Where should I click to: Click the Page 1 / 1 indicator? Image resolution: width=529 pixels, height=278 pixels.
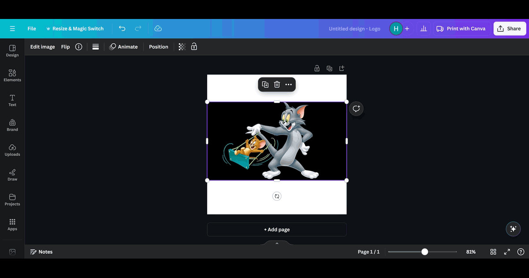tap(369, 252)
